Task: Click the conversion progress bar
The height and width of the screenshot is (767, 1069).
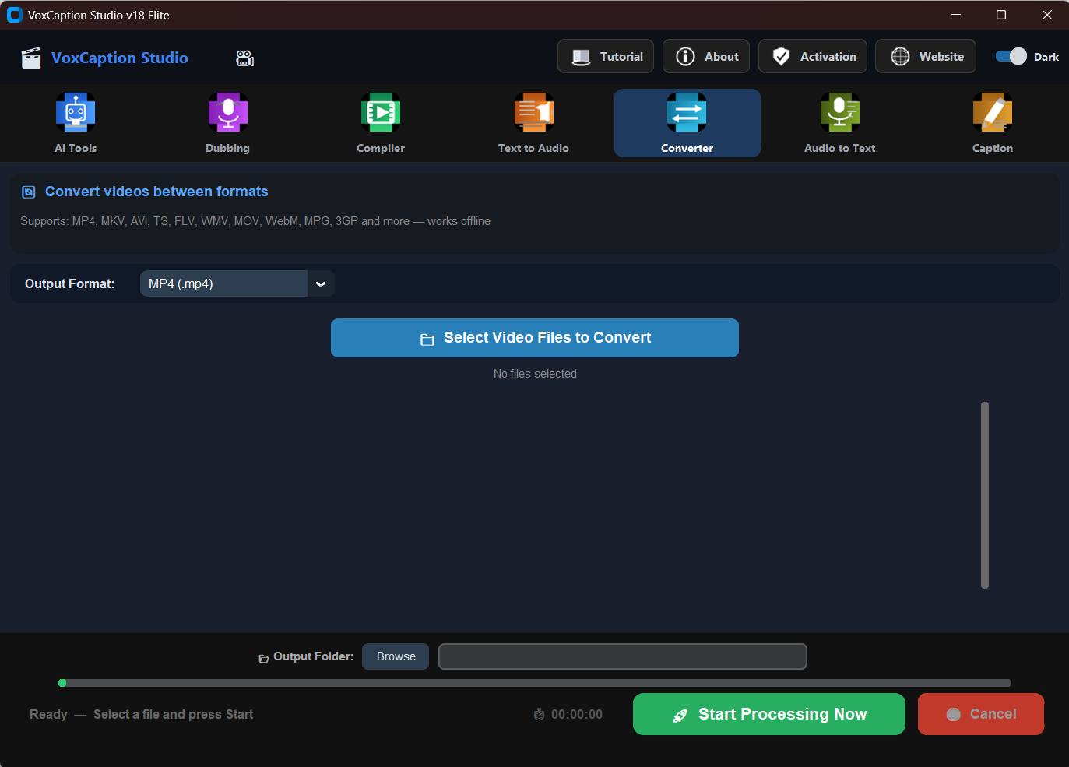Action: (535, 683)
